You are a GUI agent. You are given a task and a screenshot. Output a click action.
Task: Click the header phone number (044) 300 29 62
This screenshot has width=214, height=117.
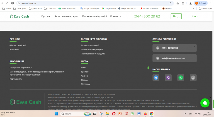(147, 16)
